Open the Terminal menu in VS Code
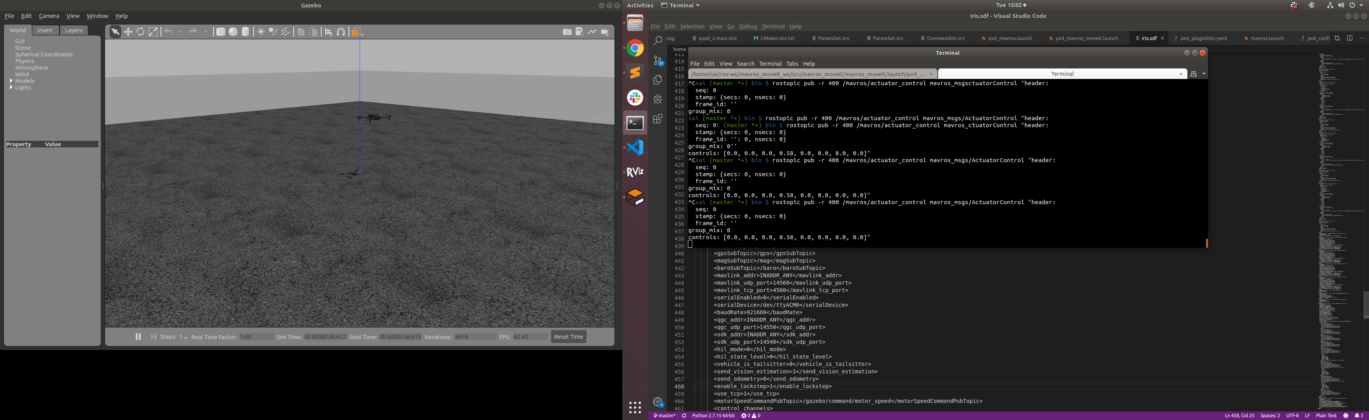 [773, 26]
